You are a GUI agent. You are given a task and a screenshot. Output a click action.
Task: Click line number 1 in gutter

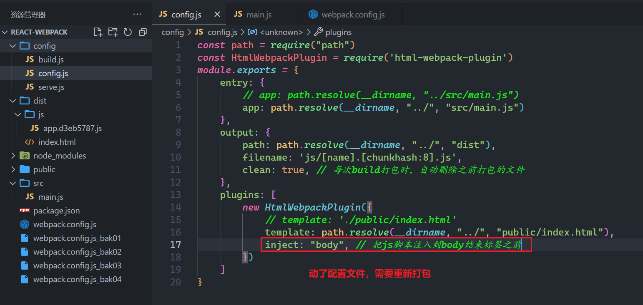tap(178, 45)
